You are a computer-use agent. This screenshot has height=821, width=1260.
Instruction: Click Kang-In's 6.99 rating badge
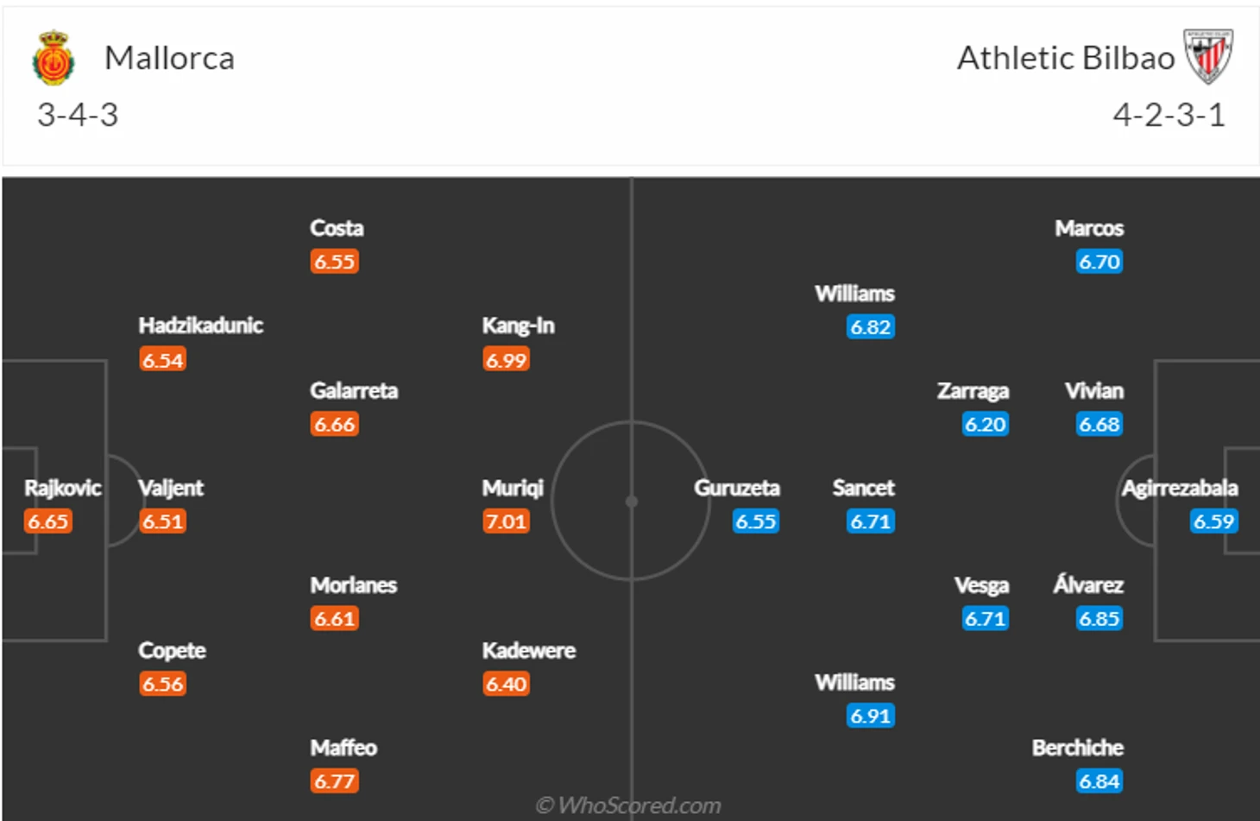pos(506,360)
